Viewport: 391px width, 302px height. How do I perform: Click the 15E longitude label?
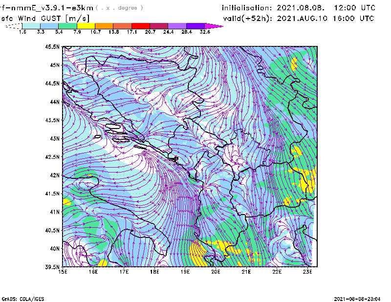63,272
